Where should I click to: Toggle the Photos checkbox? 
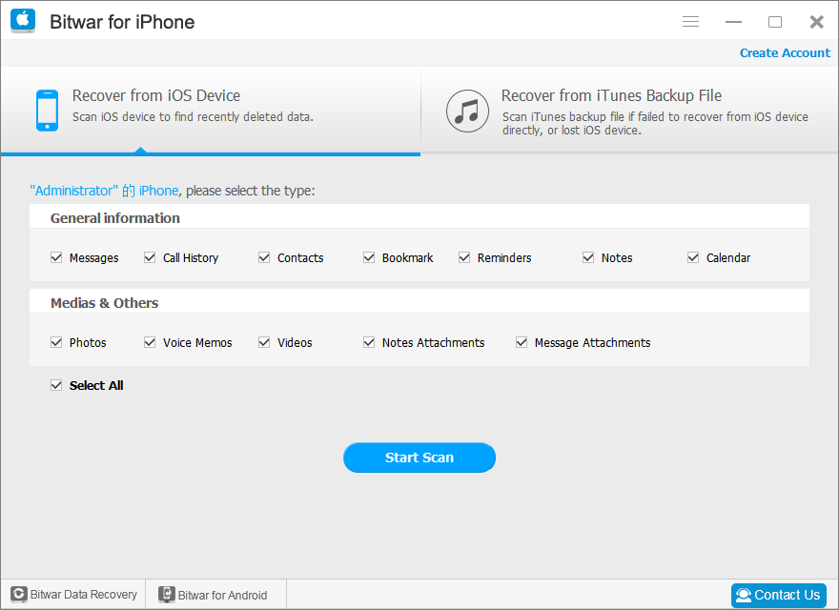tap(56, 342)
